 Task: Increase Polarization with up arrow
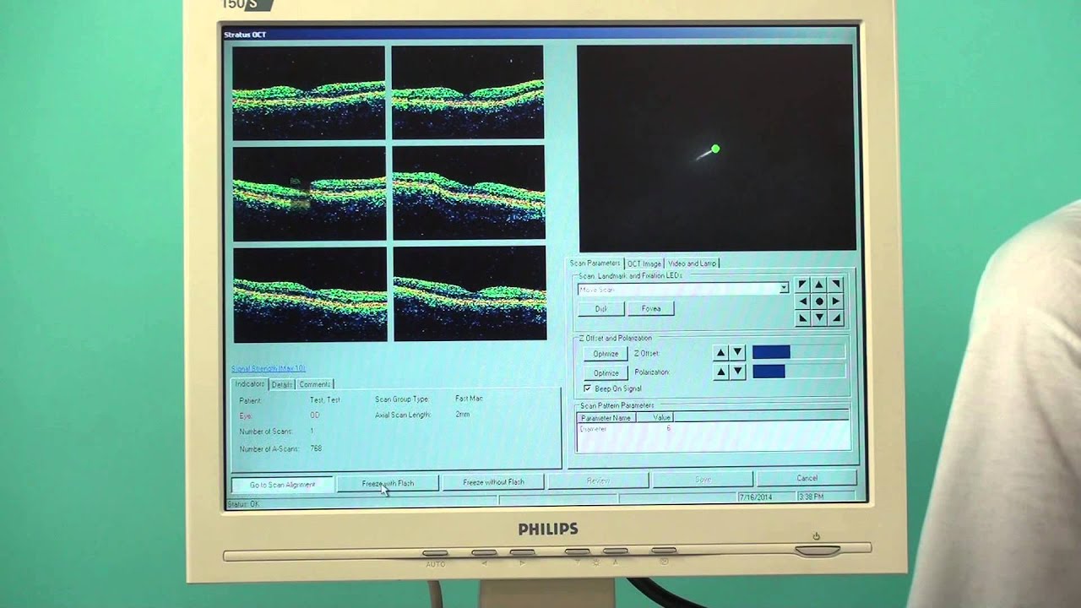pyautogui.click(x=720, y=372)
